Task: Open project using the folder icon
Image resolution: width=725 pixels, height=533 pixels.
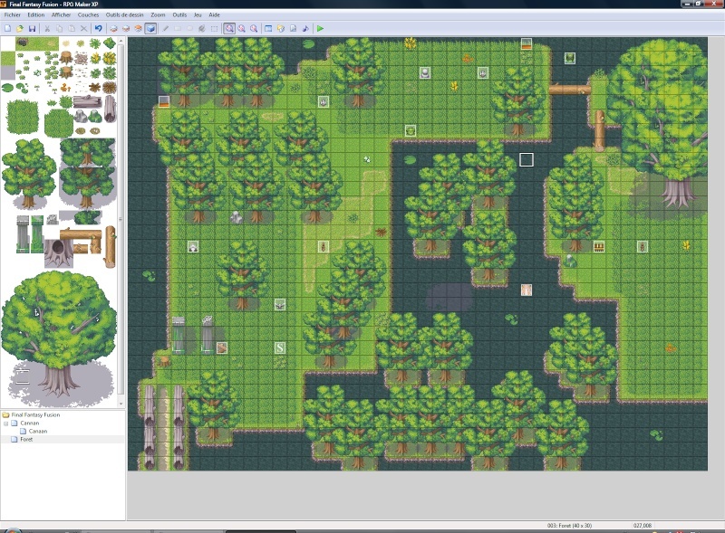Action: (20, 29)
